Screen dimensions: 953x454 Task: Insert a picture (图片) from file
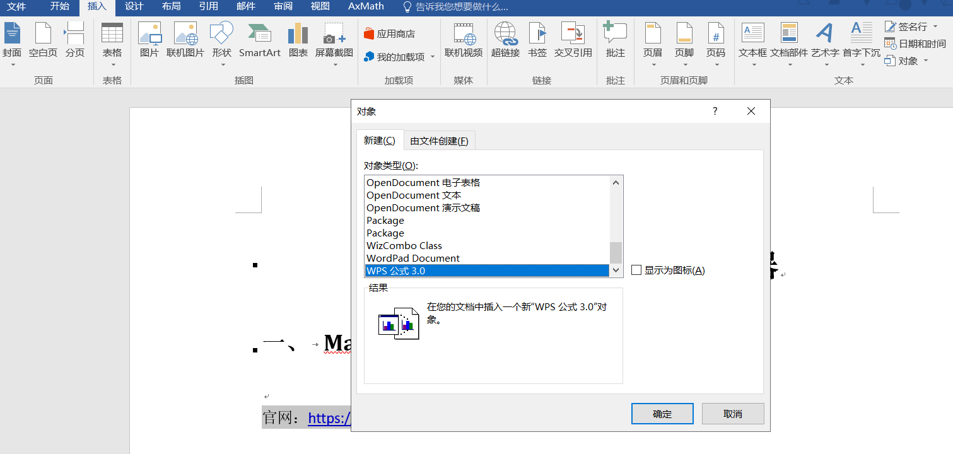tap(149, 40)
